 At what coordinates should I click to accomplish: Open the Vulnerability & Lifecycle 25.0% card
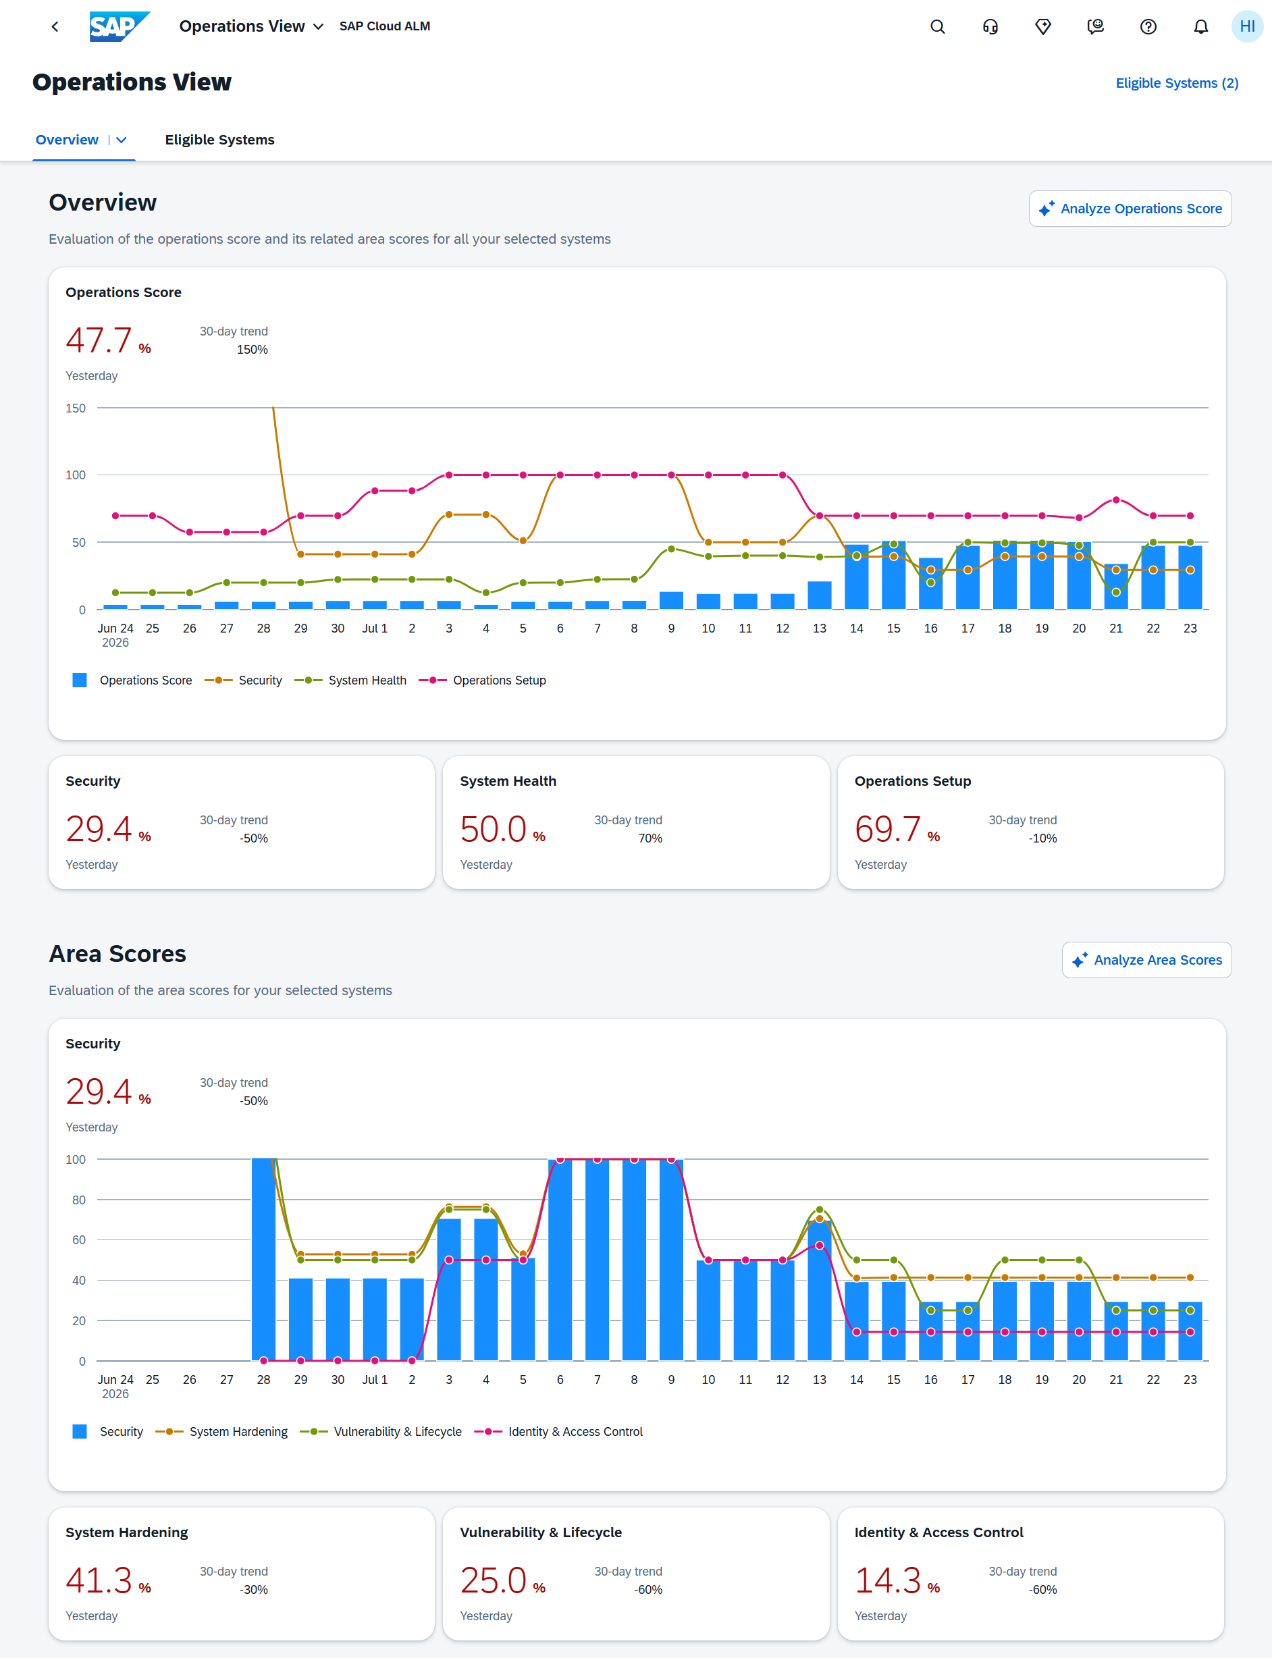636,1573
